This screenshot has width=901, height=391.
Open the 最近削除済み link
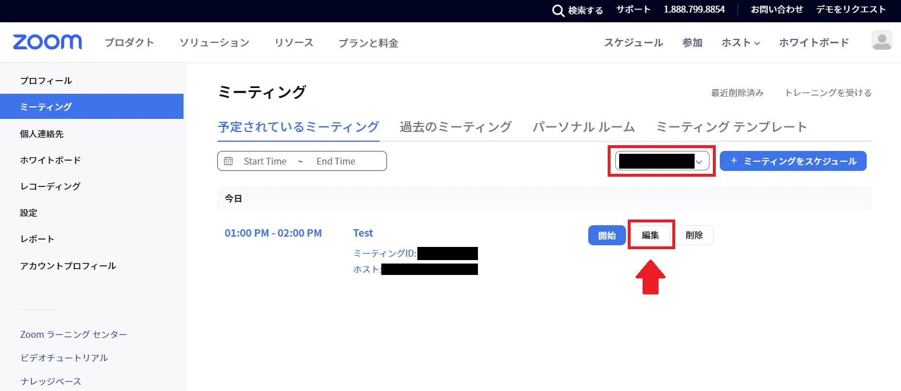coord(737,93)
